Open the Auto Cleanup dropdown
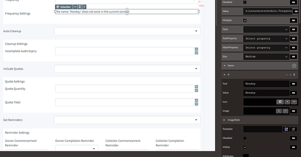Viewport: 301px width, 157px height. pyautogui.click(x=127, y=31)
